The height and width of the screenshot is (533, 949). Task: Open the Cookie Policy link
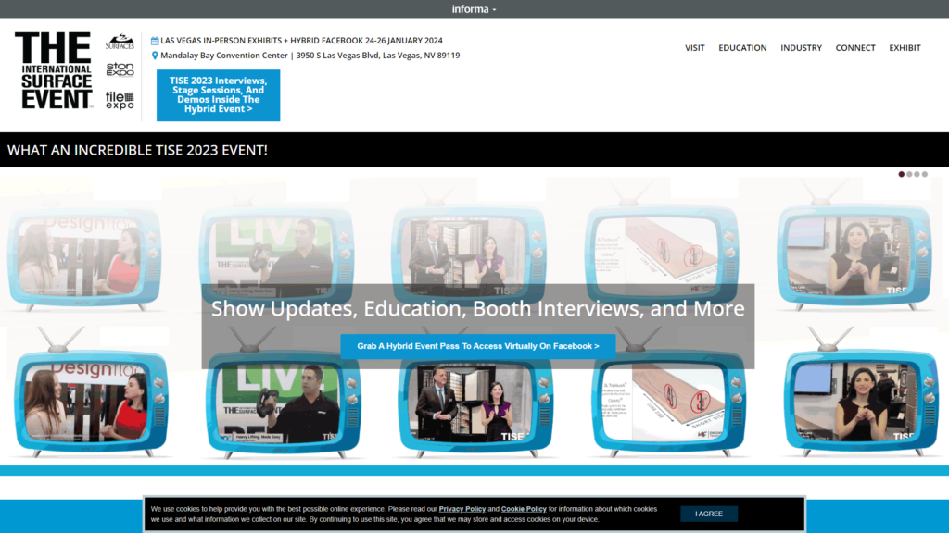point(524,509)
